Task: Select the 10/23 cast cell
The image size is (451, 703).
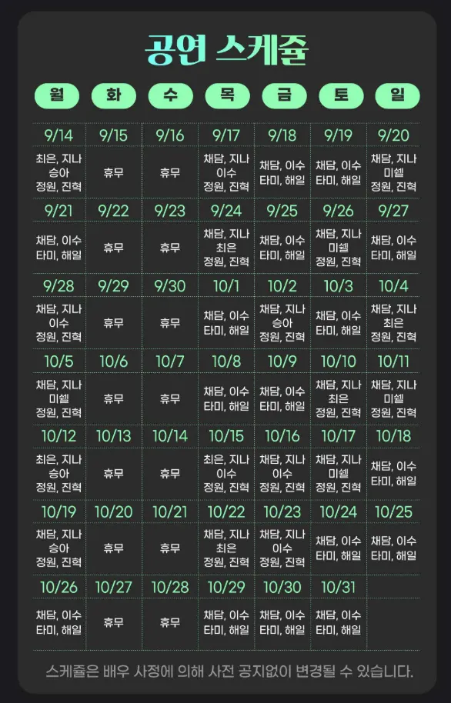Action: coord(282,548)
